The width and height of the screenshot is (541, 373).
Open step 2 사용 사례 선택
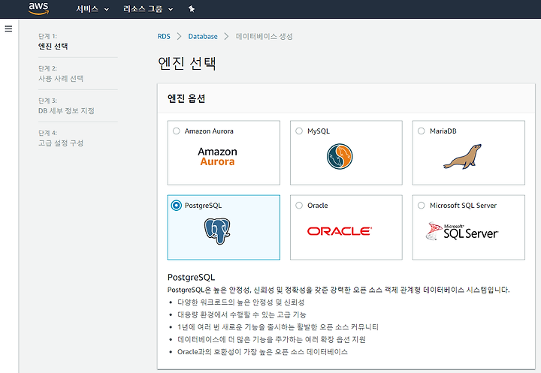pyautogui.click(x=61, y=79)
